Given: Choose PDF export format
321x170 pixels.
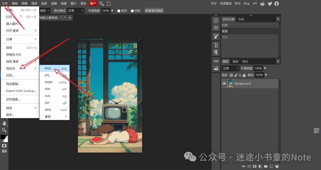Looking at the screenshot, I should point(54,89).
